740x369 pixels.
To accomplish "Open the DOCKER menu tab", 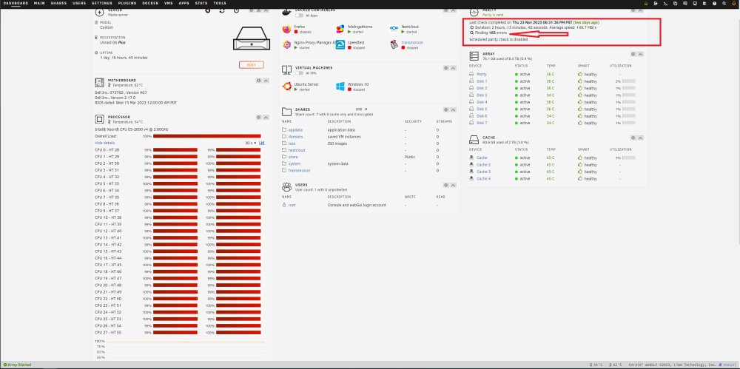I will 150,3.
